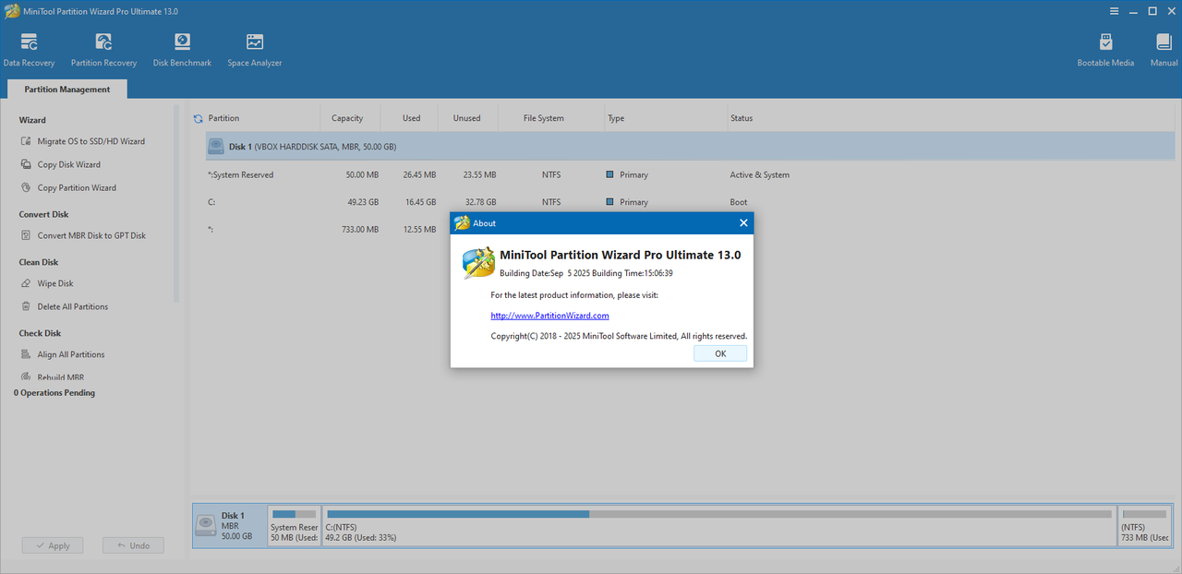Click OK in the About dialog
The width and height of the screenshot is (1182, 574).
click(x=720, y=353)
